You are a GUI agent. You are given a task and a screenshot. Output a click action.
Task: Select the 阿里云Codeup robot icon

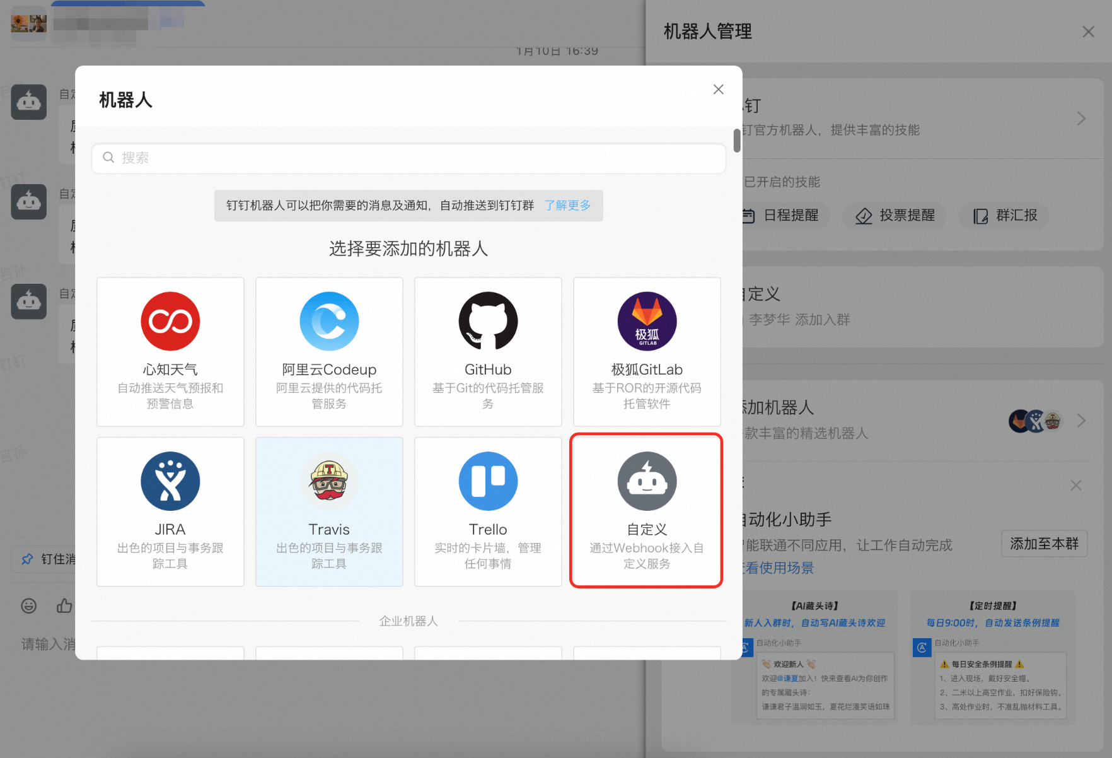coord(329,321)
